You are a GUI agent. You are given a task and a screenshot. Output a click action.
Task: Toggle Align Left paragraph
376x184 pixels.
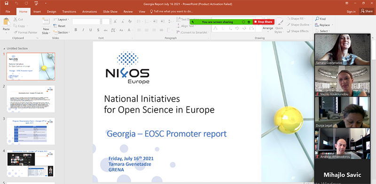click(x=139, y=30)
